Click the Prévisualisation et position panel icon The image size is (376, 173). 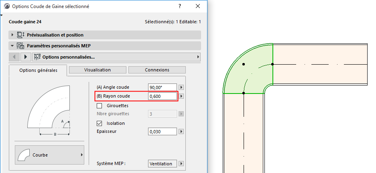[20, 35]
